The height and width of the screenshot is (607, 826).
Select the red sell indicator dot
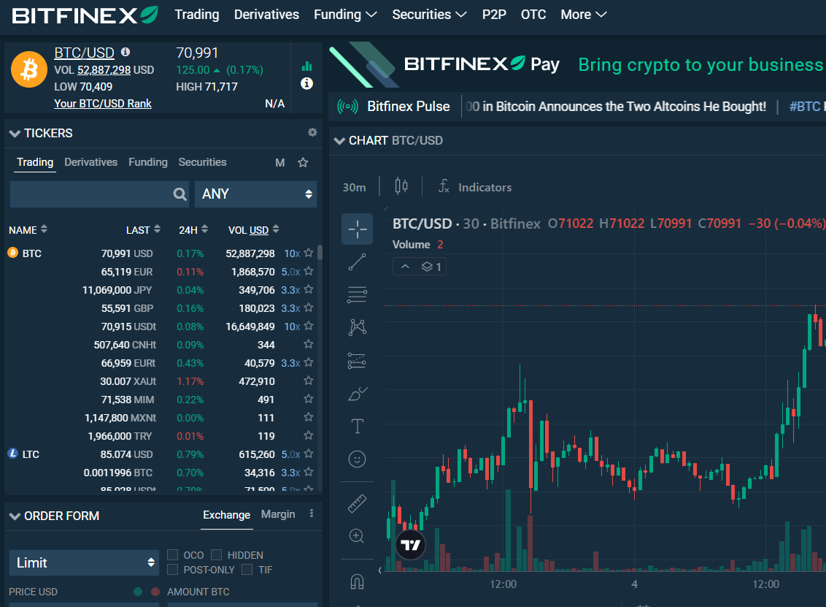pos(155,592)
